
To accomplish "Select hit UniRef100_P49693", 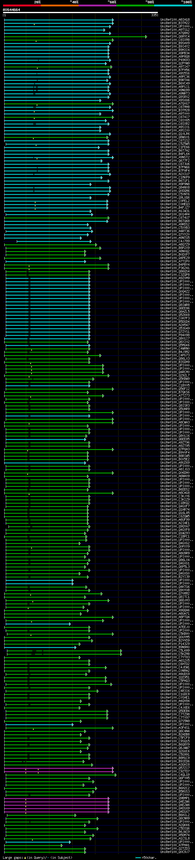I will tap(175, 60).
